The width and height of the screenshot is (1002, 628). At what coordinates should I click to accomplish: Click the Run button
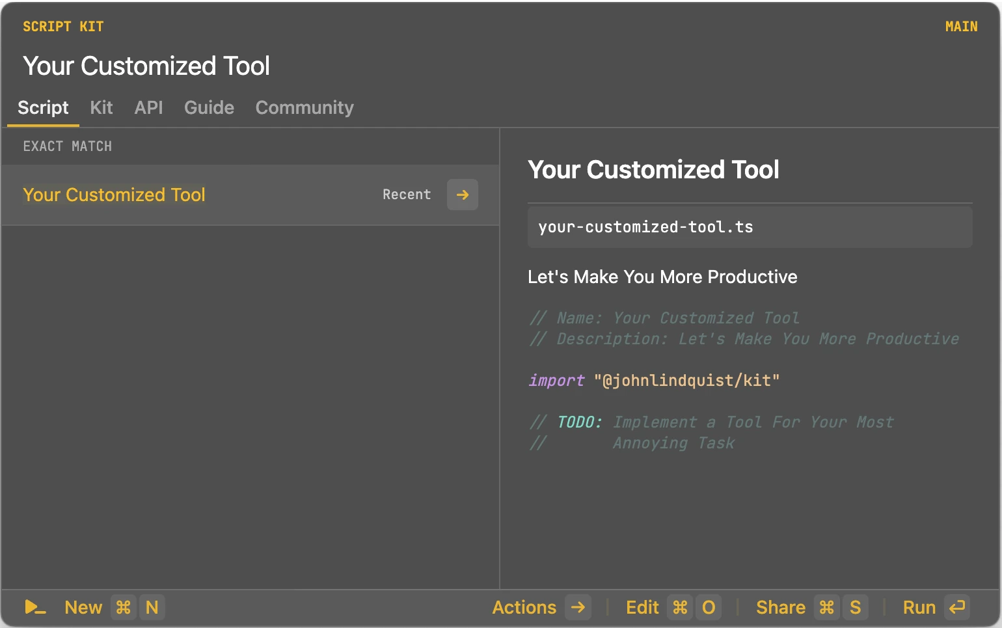click(x=919, y=607)
